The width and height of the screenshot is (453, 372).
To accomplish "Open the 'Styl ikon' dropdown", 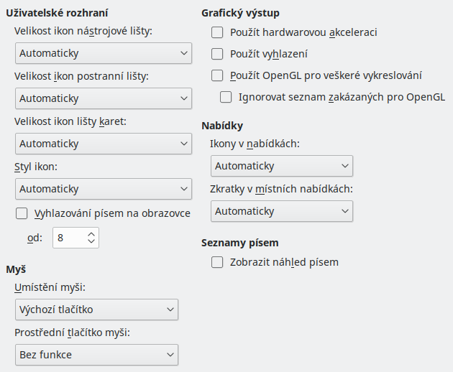I will (103, 189).
